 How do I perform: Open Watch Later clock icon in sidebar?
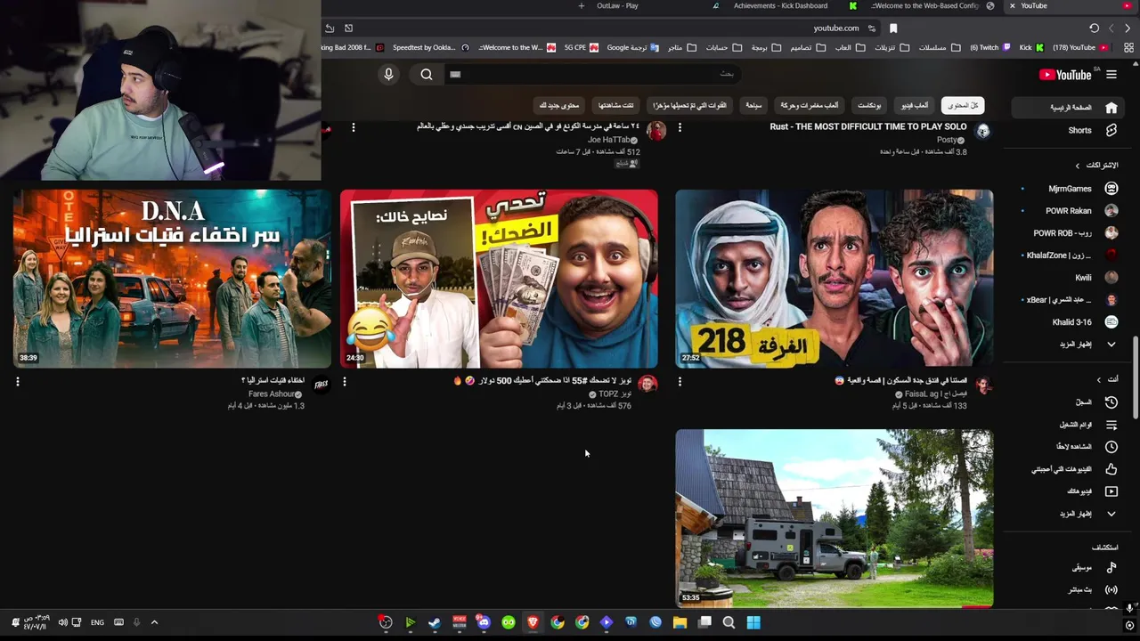tap(1111, 447)
